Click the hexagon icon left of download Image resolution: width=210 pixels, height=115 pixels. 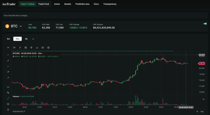coord(31,47)
